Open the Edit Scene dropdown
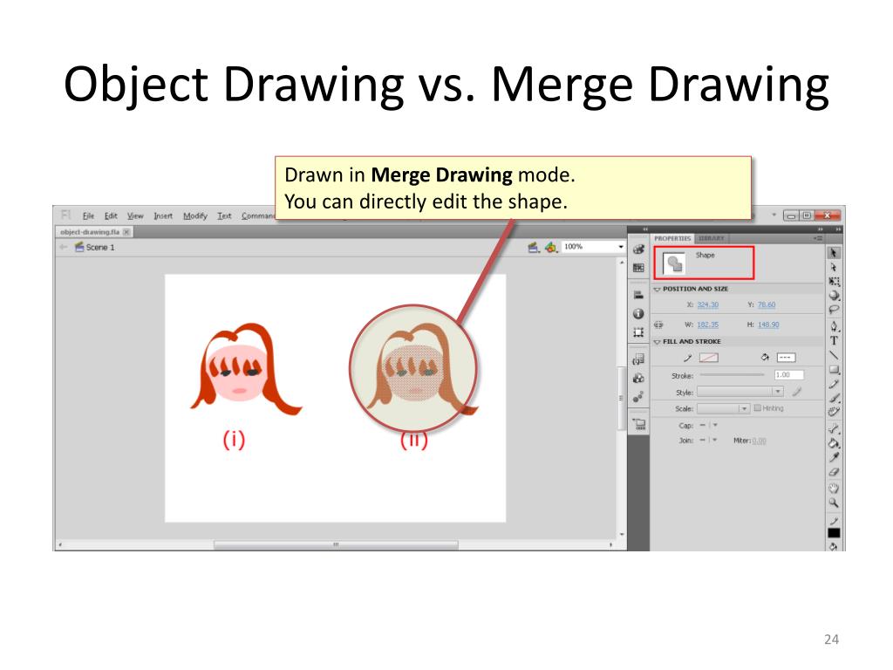Screen dimensions: 893x670 pyautogui.click(x=534, y=247)
